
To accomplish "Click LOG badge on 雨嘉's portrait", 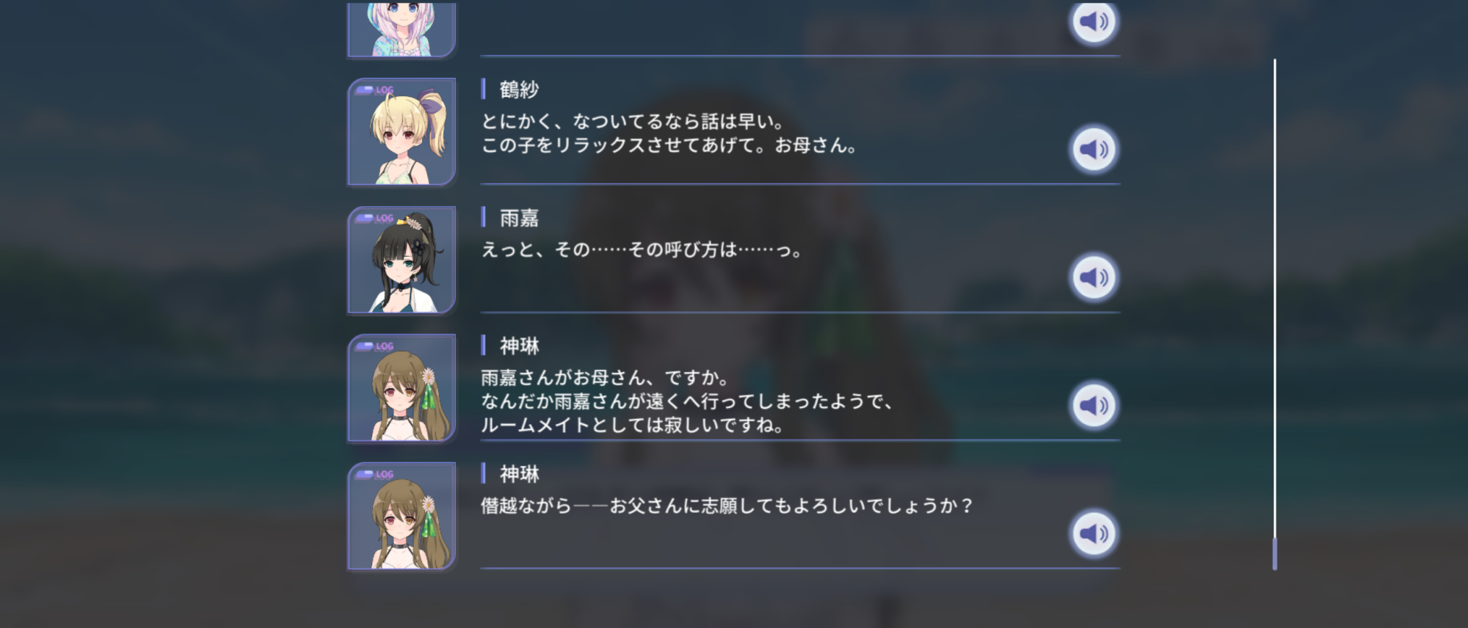I will pyautogui.click(x=374, y=218).
